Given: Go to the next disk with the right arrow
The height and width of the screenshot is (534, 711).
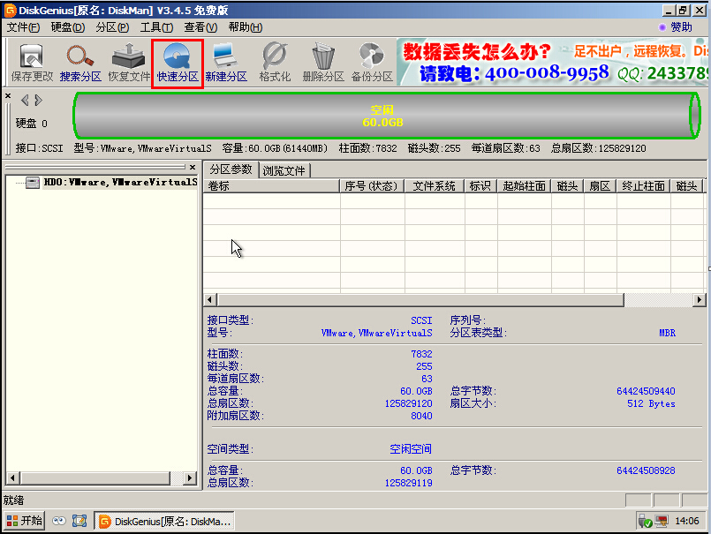Looking at the screenshot, I should coord(40,100).
